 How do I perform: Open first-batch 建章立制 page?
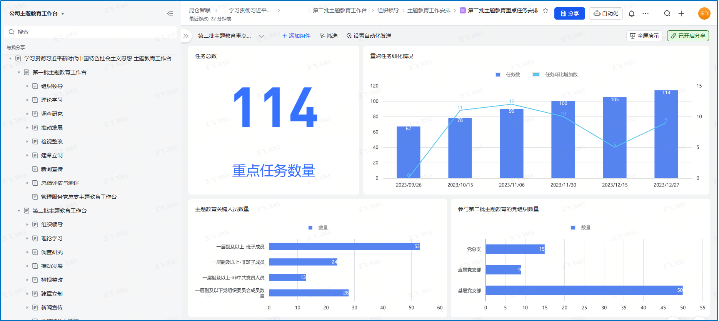(x=52, y=155)
